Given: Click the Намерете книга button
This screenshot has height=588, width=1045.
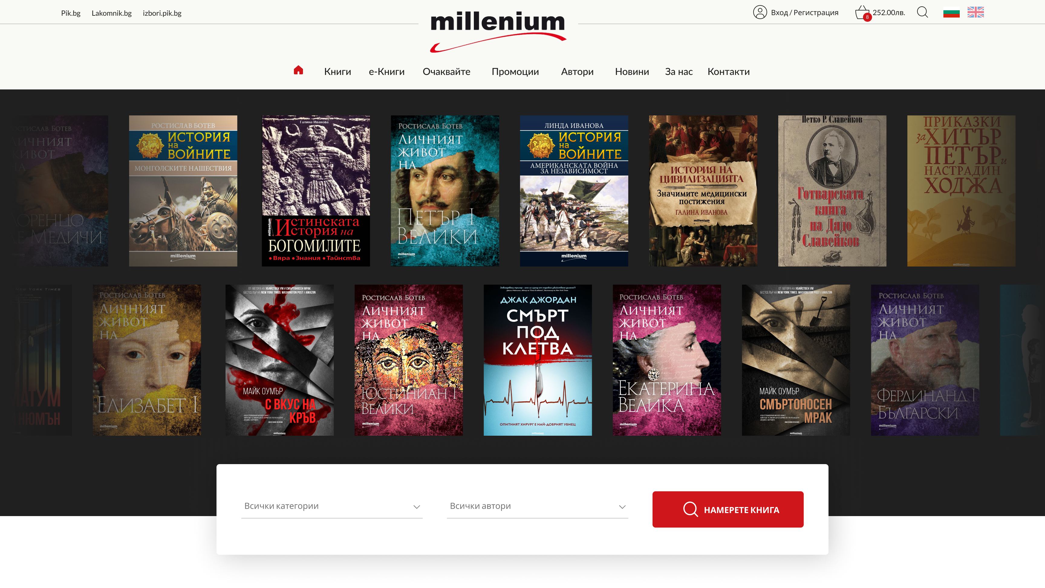Looking at the screenshot, I should [x=728, y=509].
